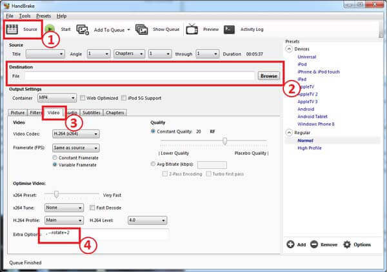Select the Variable Framerate radio button
Image resolution: width=387 pixels, height=272 pixels.
pos(55,164)
